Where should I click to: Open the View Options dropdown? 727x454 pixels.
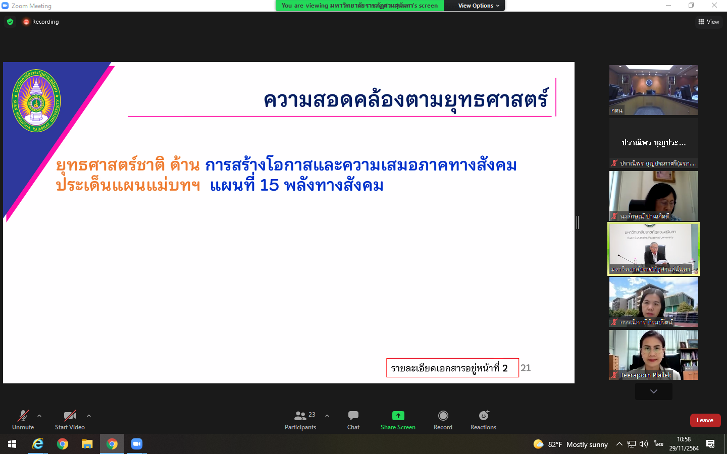point(478,6)
